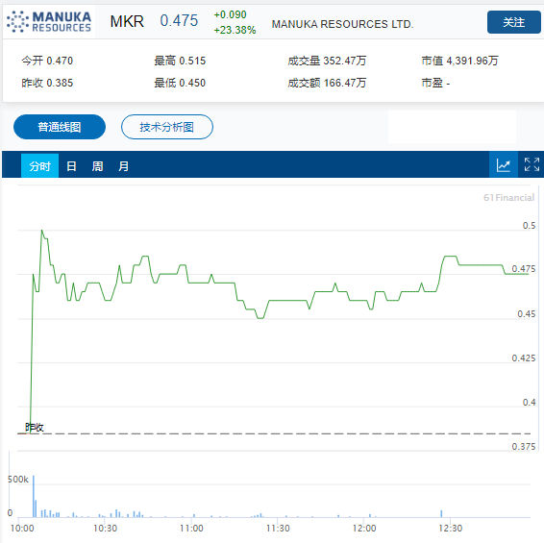Viewport: 544px width, 543px height.
Task: Click the MANUKA RESOURCES LTD. company name
Action: point(342,24)
